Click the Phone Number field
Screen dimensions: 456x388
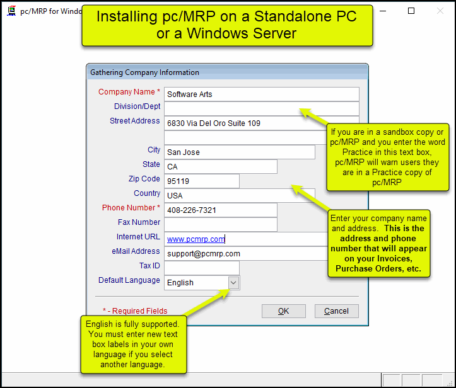point(221,210)
